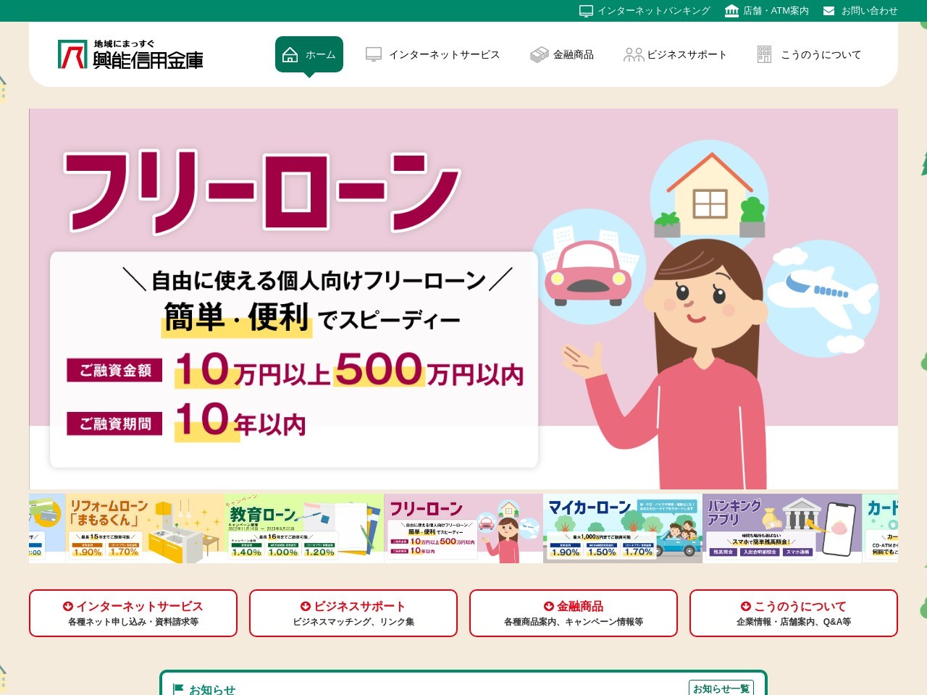
Task: Click the large フリーローン main banner
Action: point(463,299)
